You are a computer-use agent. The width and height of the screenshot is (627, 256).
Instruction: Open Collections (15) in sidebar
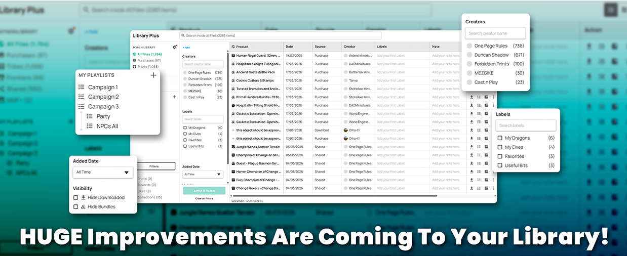(150, 197)
